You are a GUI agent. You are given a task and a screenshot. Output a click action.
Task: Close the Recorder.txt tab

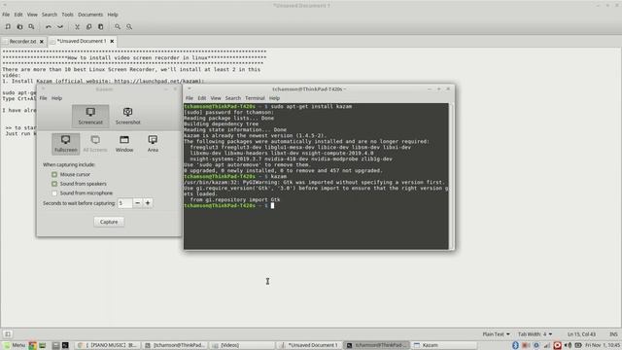[x=42, y=41]
